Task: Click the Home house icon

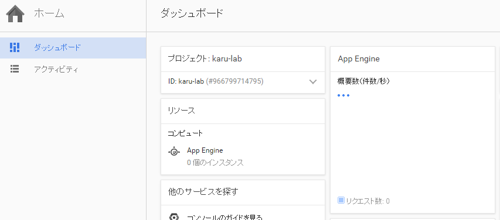Action: pyautogui.click(x=15, y=13)
